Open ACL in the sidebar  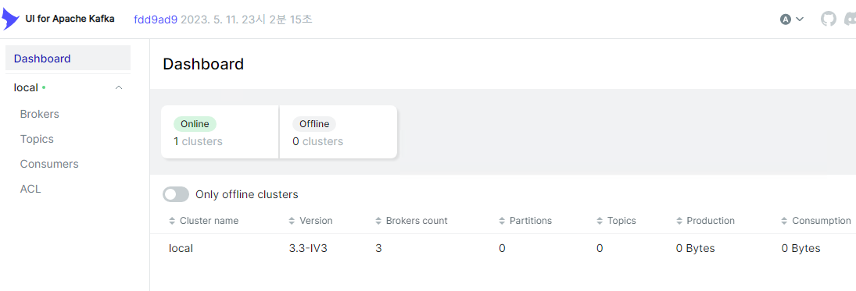pyautogui.click(x=30, y=189)
